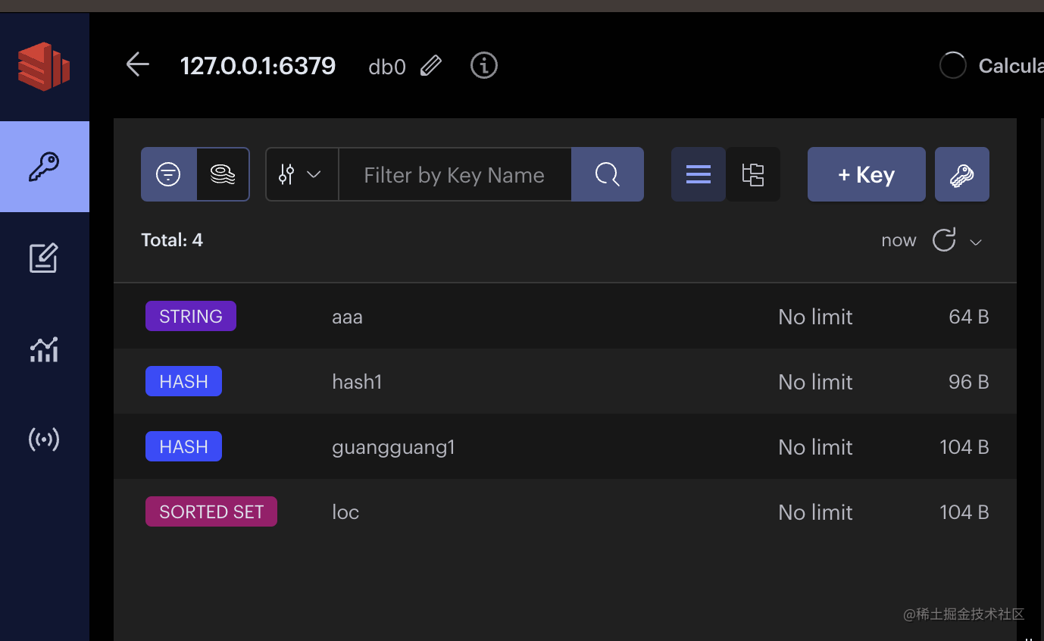
Task: Open the key type filter dropdown
Action: 302,174
